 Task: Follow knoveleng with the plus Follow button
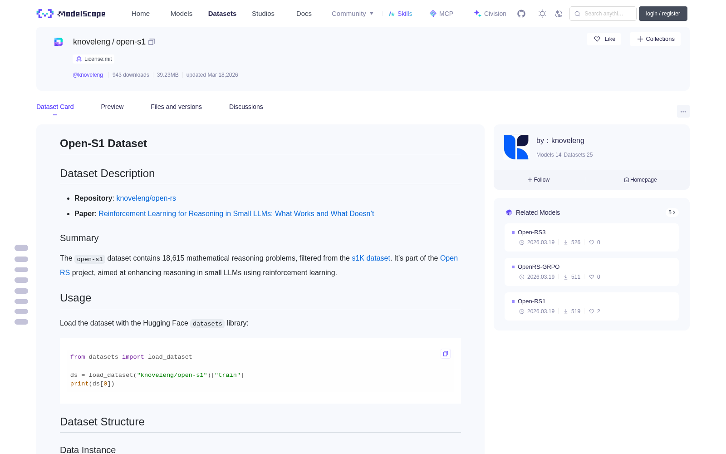(539, 180)
